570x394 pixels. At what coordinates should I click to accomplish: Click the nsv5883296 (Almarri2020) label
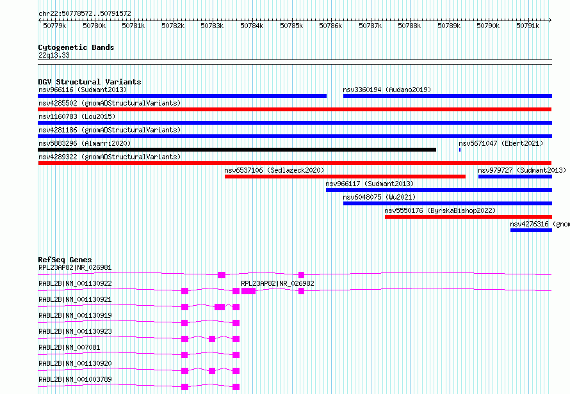(85, 143)
